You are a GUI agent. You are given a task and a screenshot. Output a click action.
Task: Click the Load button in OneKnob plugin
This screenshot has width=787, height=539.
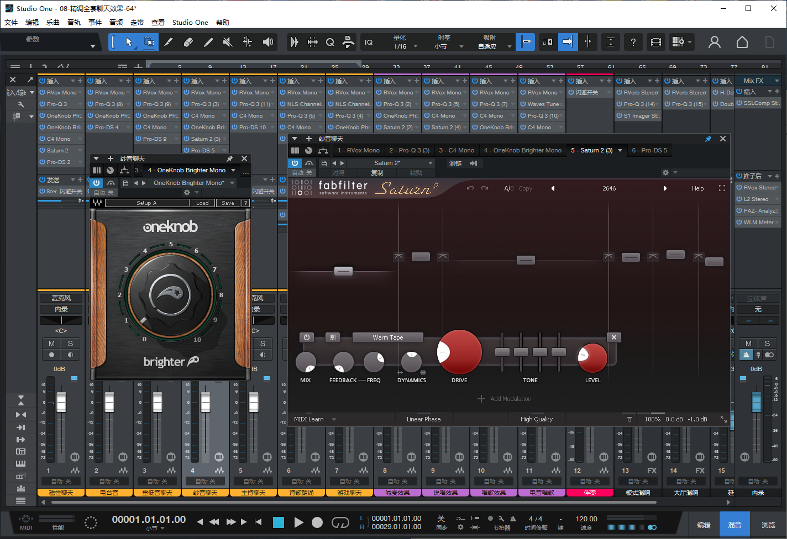pyautogui.click(x=202, y=203)
